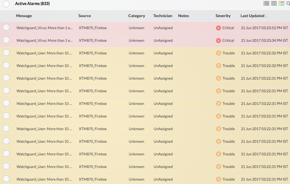Open the search magnifier
Image resolution: width=290 pixels, height=184 pixels.
pyautogui.click(x=288, y=3)
